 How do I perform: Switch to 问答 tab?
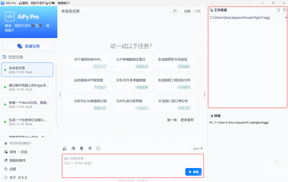click(x=198, y=11)
